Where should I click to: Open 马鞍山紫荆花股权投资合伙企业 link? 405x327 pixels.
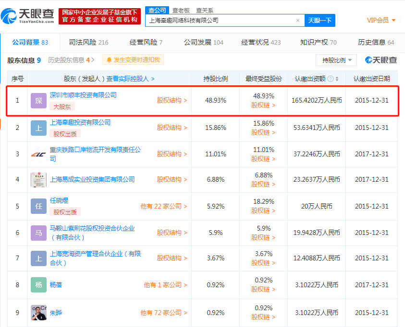tap(92, 233)
